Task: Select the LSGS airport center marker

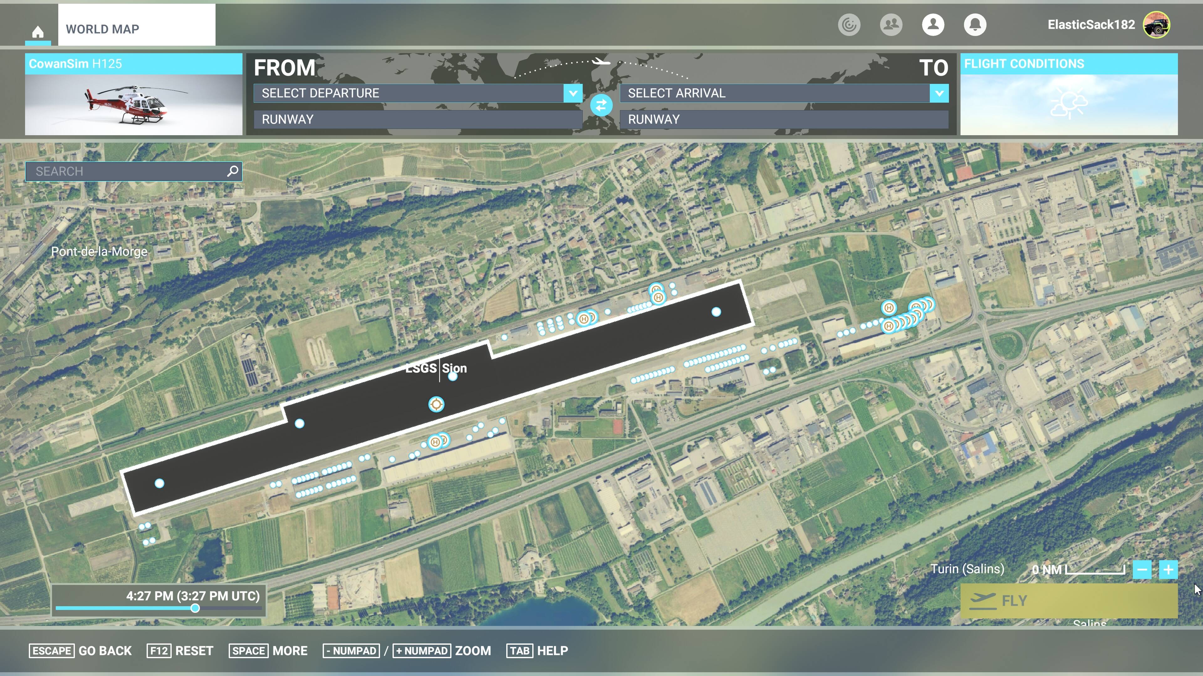Action: coord(436,404)
